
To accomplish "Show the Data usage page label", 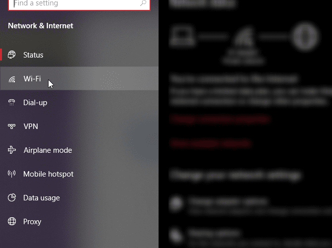I will coord(42,198).
